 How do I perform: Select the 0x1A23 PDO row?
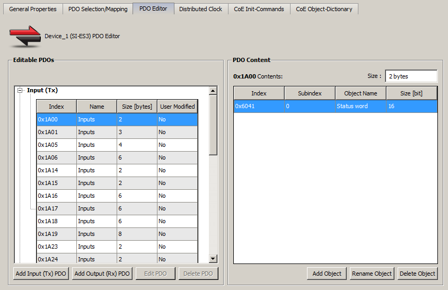click(x=117, y=247)
